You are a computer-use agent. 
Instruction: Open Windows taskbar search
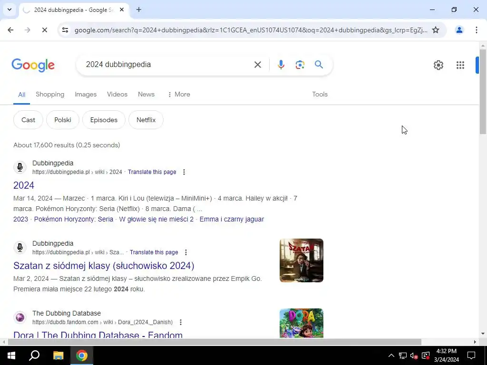coord(34,355)
